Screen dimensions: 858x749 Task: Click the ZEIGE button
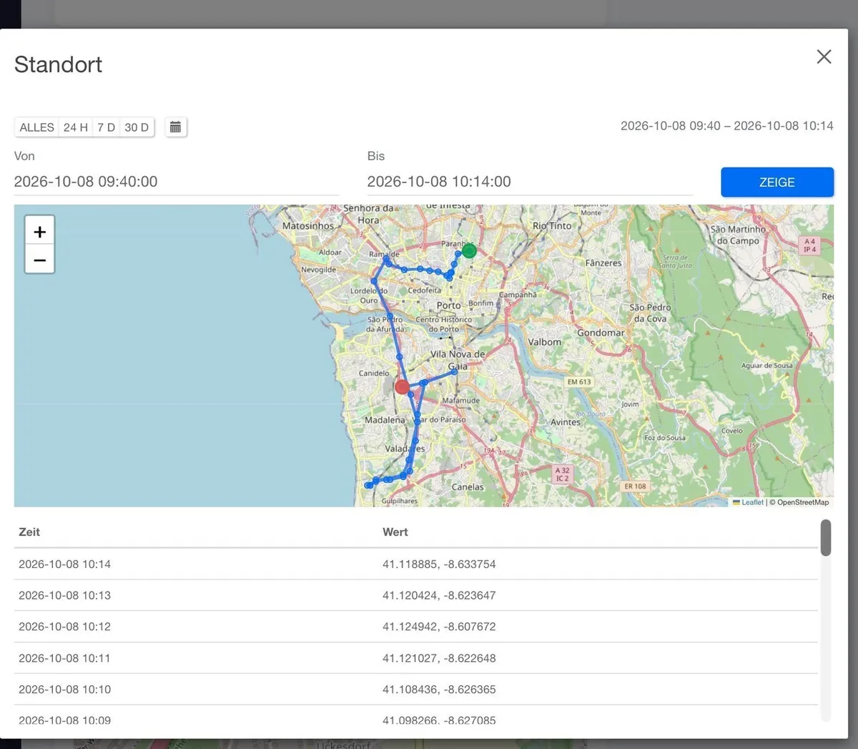(777, 182)
